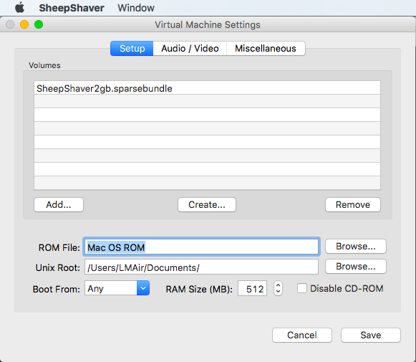Cancel the virtual machine settings
This screenshot has height=362, width=416.
[x=302, y=335]
